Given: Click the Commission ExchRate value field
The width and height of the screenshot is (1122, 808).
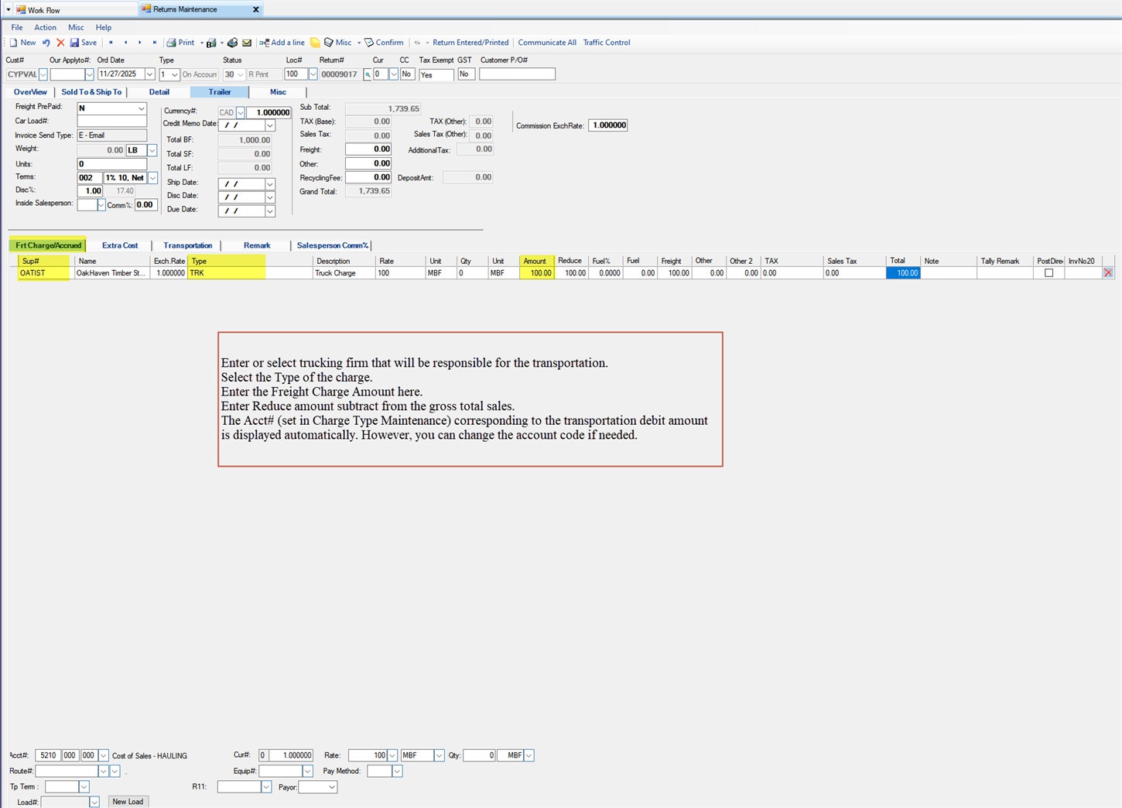Looking at the screenshot, I should (x=607, y=125).
